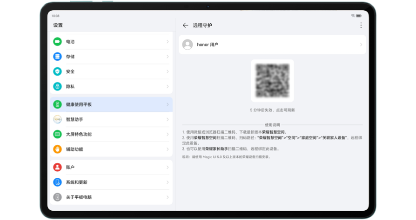The height and width of the screenshot is (220, 416).
Task: Expand the 辅助功能 row chevron
Action: (x=168, y=149)
